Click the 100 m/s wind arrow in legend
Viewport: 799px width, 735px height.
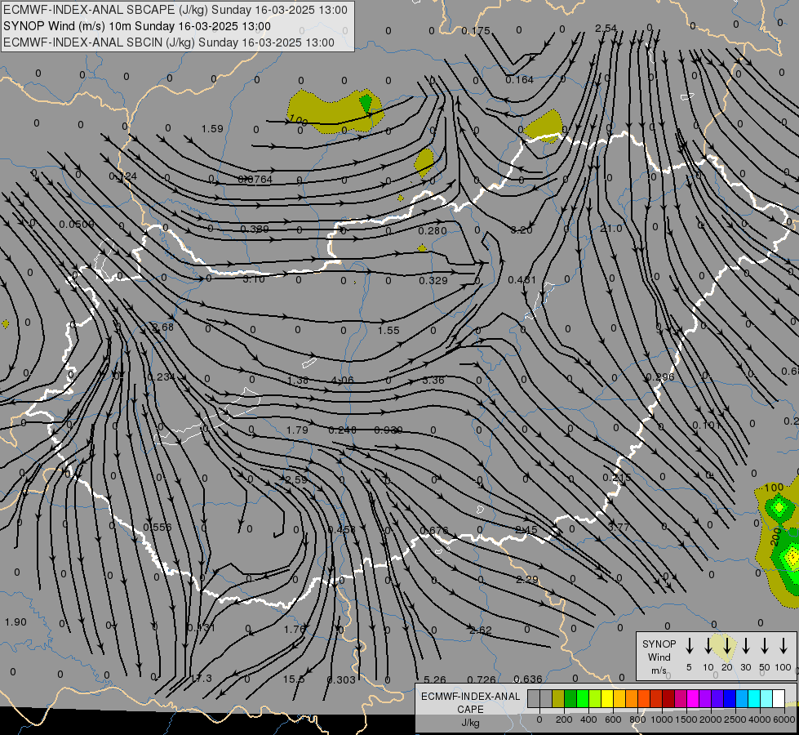[x=783, y=646]
